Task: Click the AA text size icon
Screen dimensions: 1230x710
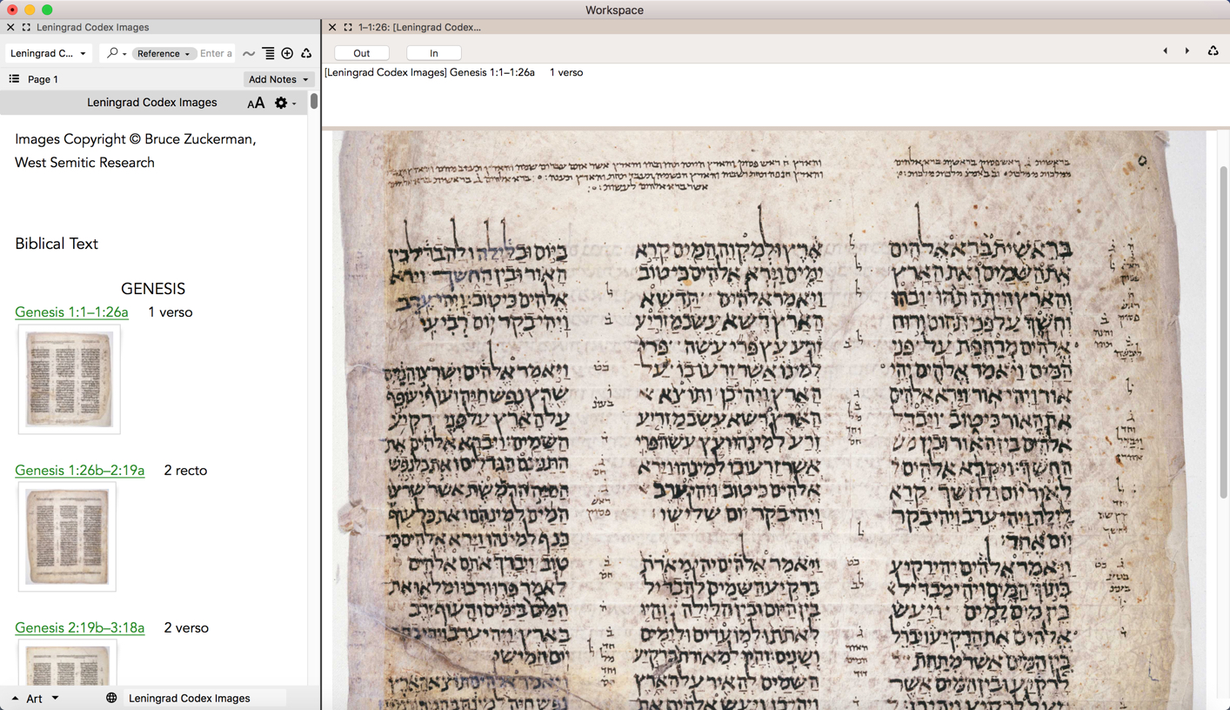Action: click(256, 104)
